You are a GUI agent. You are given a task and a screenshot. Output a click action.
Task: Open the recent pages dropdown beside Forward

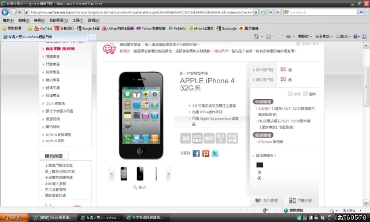click(19, 12)
